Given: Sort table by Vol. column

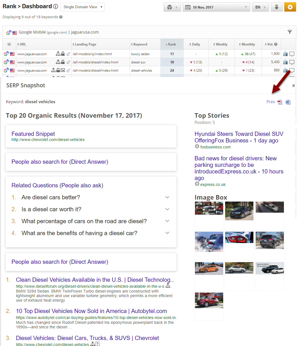Looking at the screenshot, I should 269,44.
